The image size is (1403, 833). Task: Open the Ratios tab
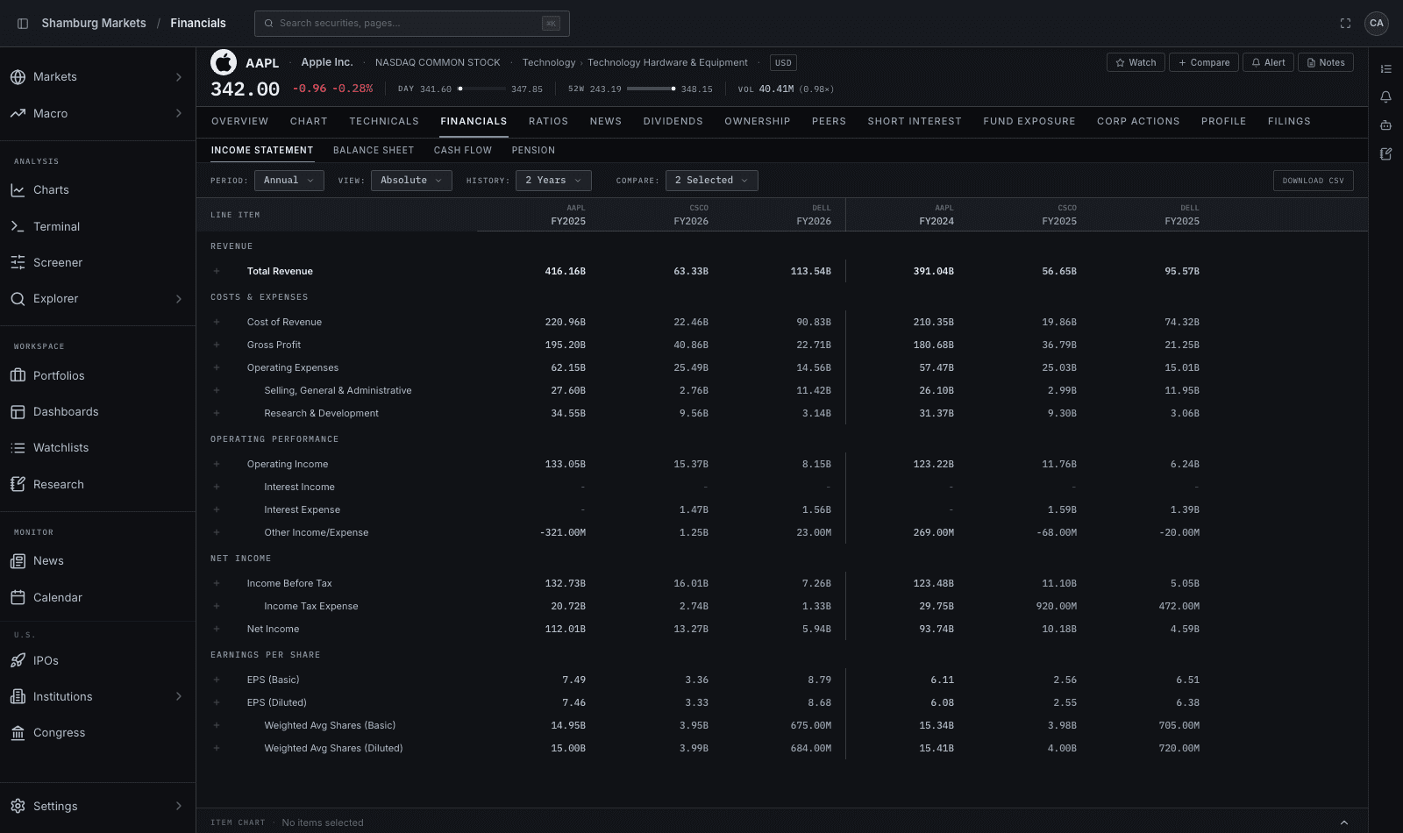click(548, 122)
